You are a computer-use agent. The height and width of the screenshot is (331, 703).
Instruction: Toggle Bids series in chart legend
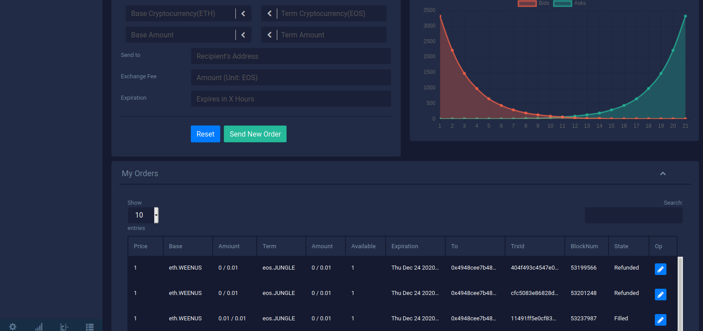click(534, 3)
